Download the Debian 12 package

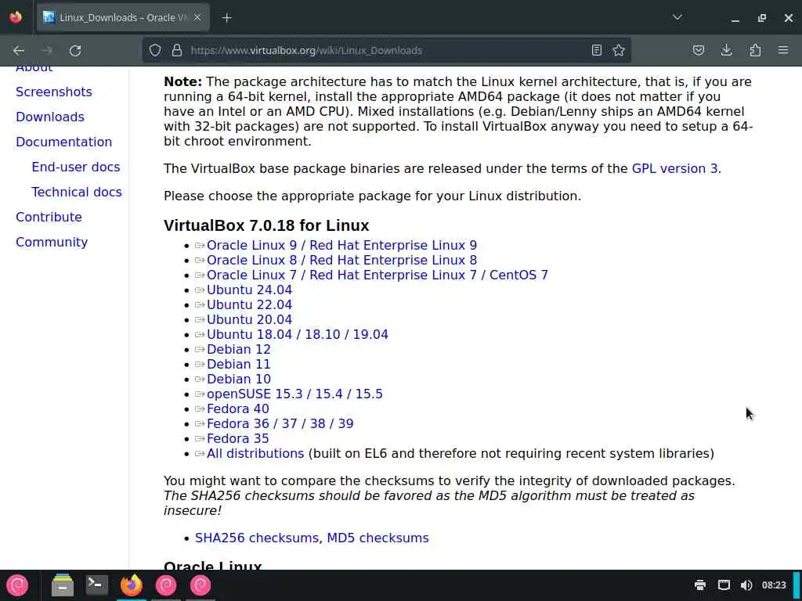pos(239,349)
